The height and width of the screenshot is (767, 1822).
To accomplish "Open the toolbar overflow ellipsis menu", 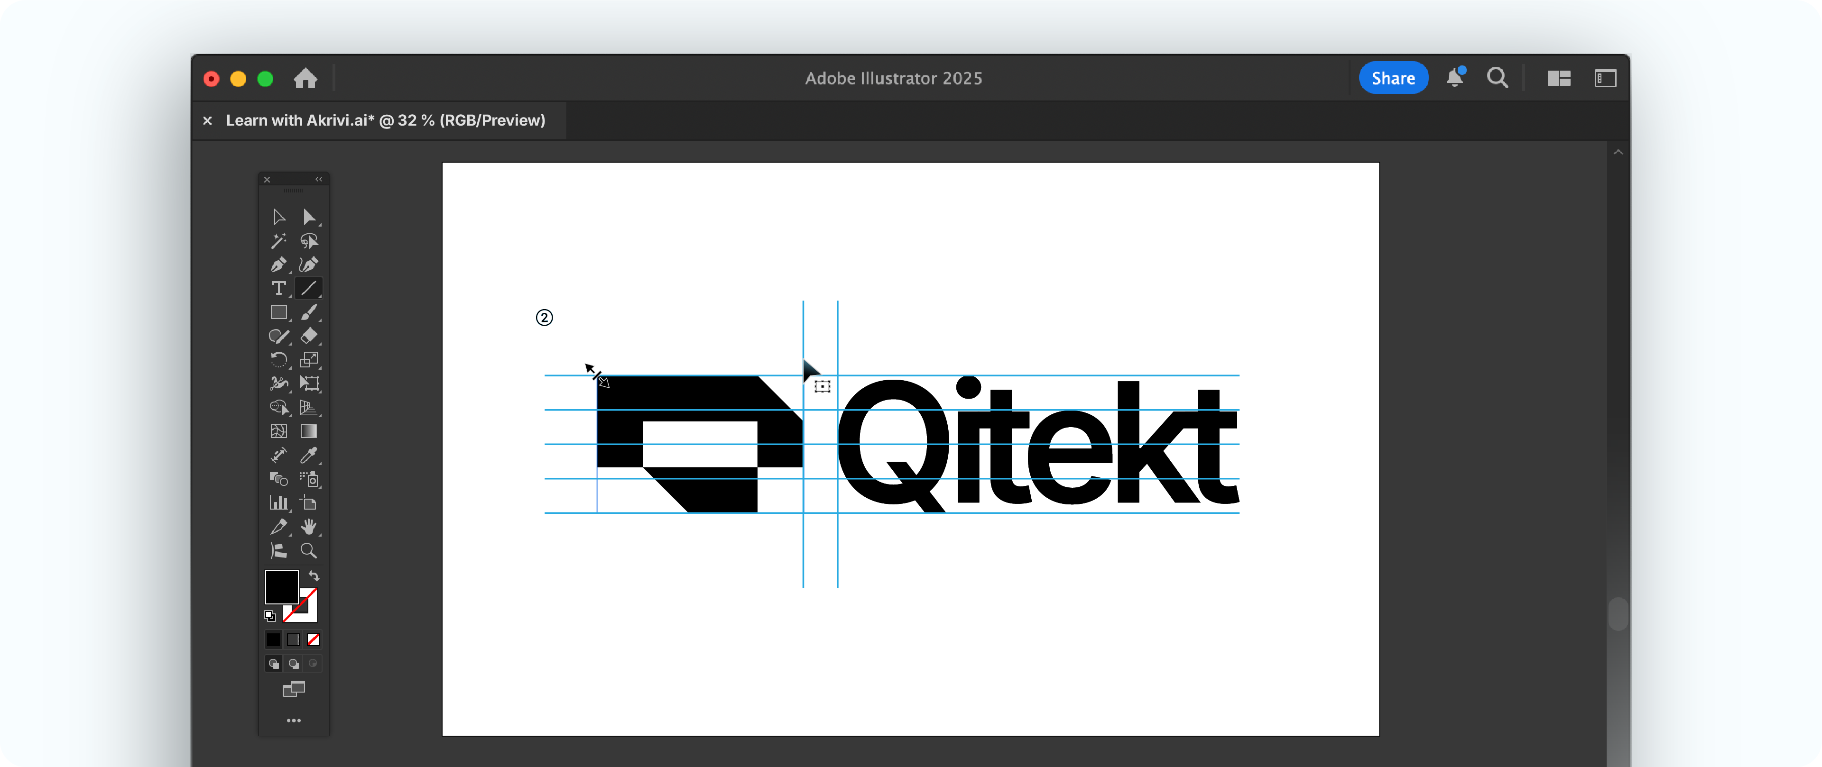I will click(x=294, y=720).
